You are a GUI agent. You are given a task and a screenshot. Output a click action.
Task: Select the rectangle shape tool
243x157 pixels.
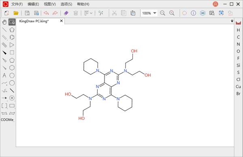pos(12,106)
